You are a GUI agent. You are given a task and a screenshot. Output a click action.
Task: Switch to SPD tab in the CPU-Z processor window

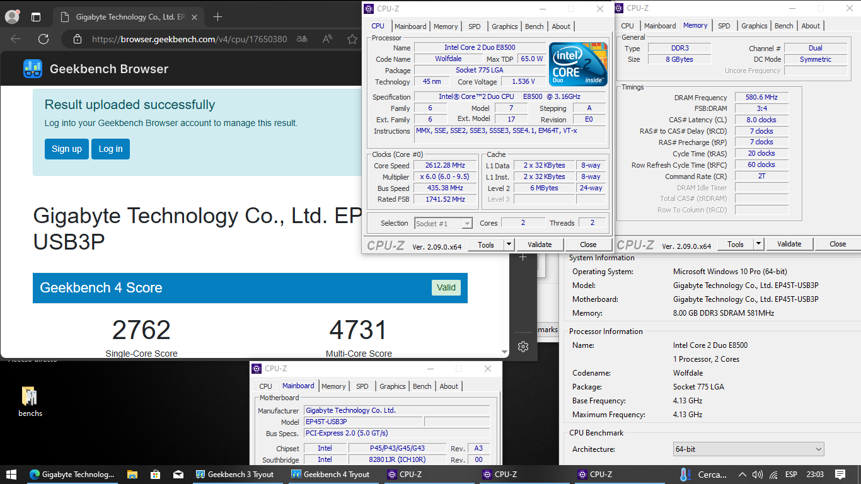474,26
